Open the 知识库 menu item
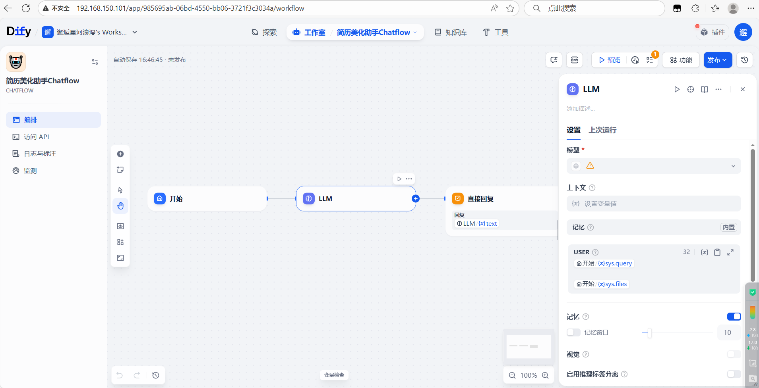This screenshot has width=759, height=388. (450, 32)
